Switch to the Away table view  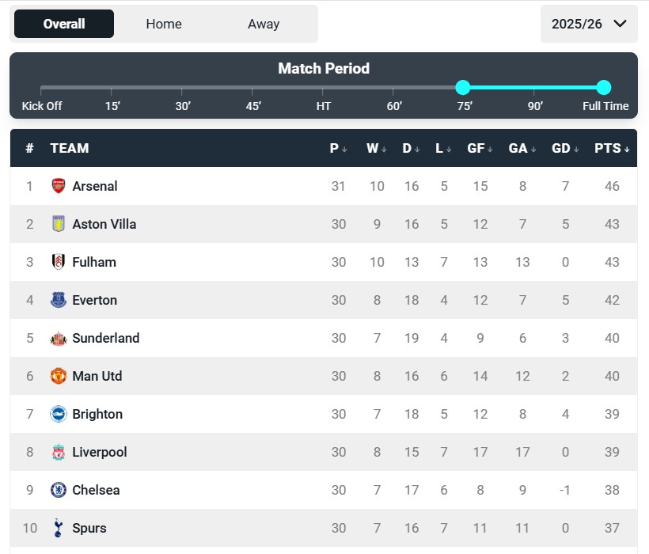(264, 24)
